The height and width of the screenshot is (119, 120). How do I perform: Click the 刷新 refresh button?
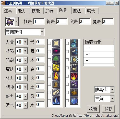[x=93, y=109]
